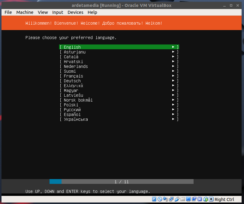The image size is (244, 204).
Task: Expand the arrow beside Español
Action: point(173,114)
